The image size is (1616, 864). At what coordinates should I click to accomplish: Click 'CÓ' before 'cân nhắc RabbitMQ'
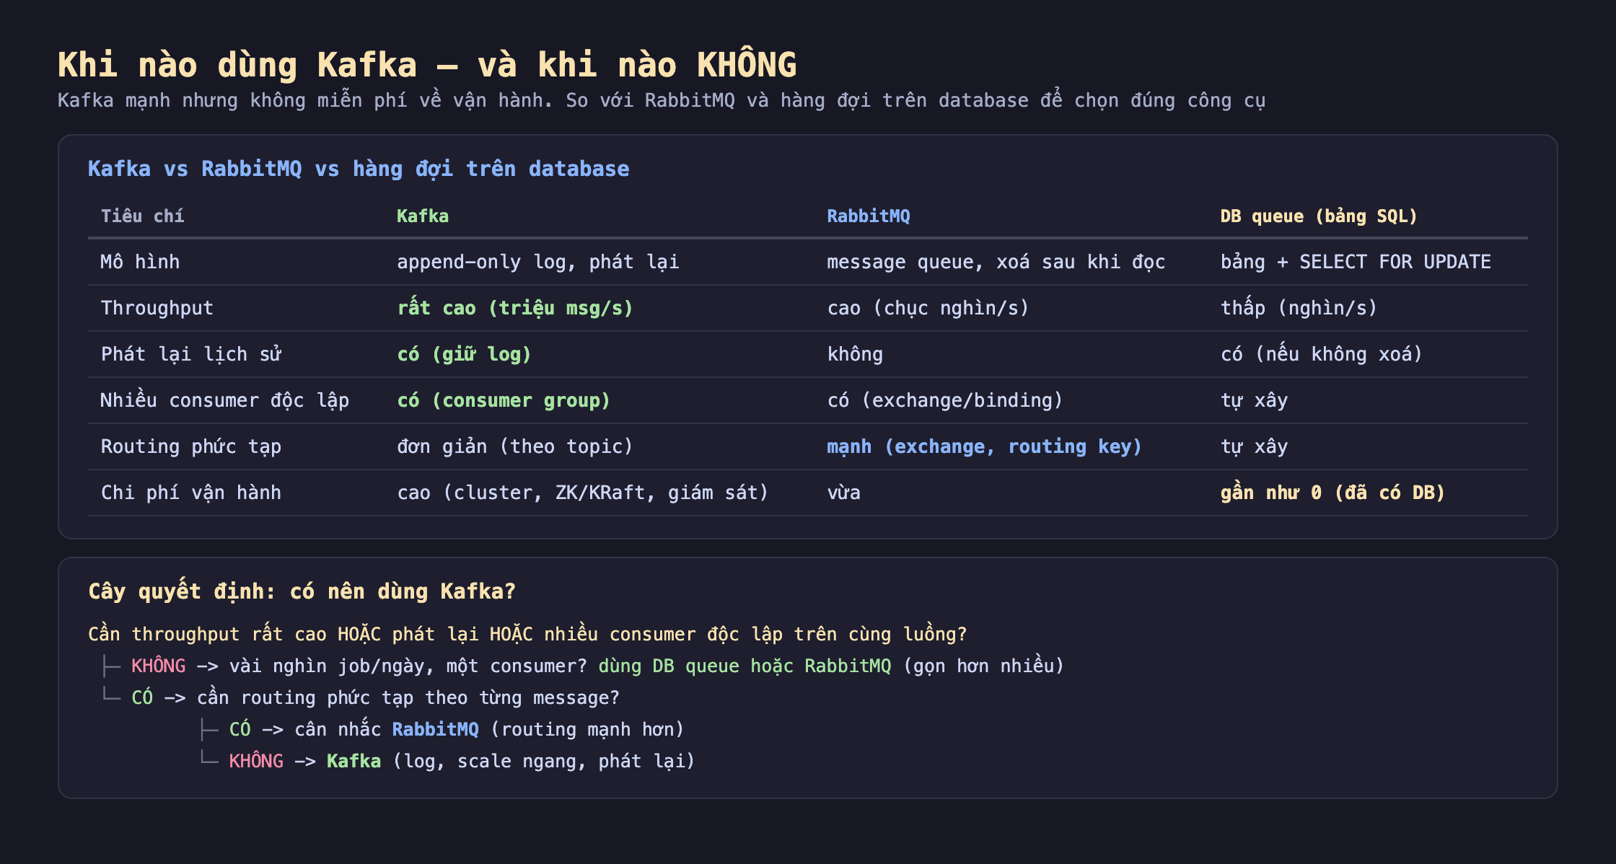tap(240, 728)
